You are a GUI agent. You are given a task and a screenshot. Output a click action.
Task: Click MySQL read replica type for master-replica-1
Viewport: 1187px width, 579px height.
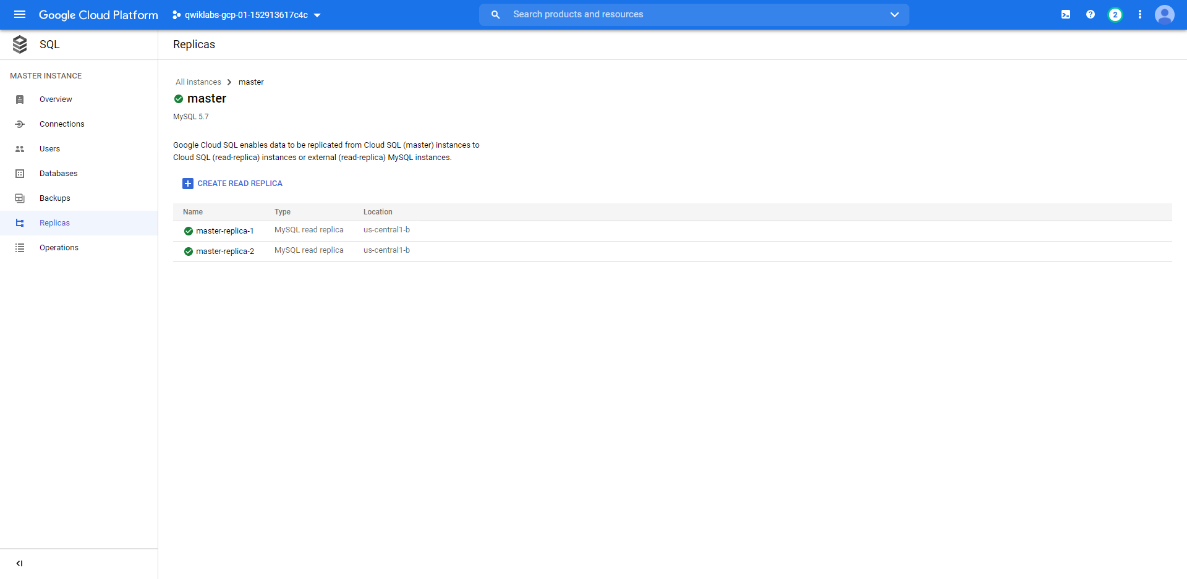[309, 230]
